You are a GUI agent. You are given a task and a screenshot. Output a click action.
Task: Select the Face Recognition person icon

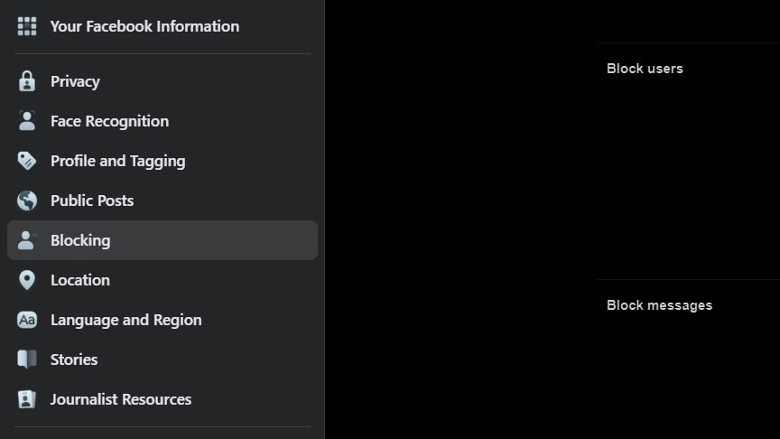(x=27, y=121)
